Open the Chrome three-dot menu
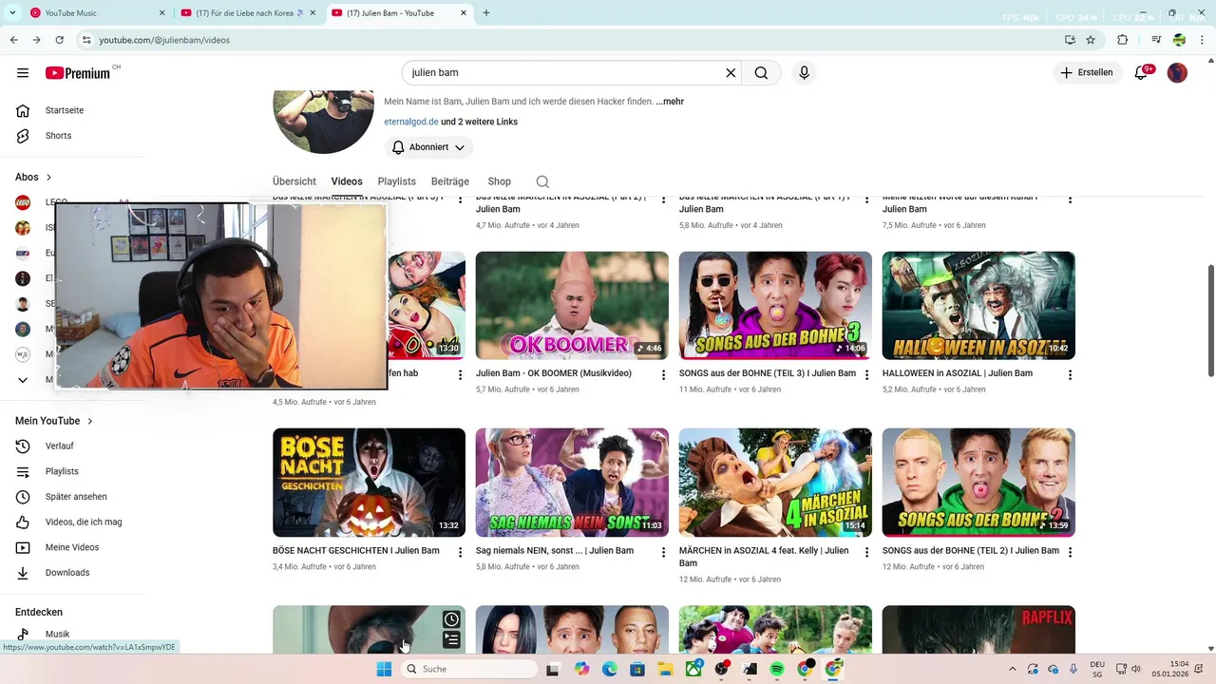This screenshot has height=684, width=1216. click(1202, 40)
